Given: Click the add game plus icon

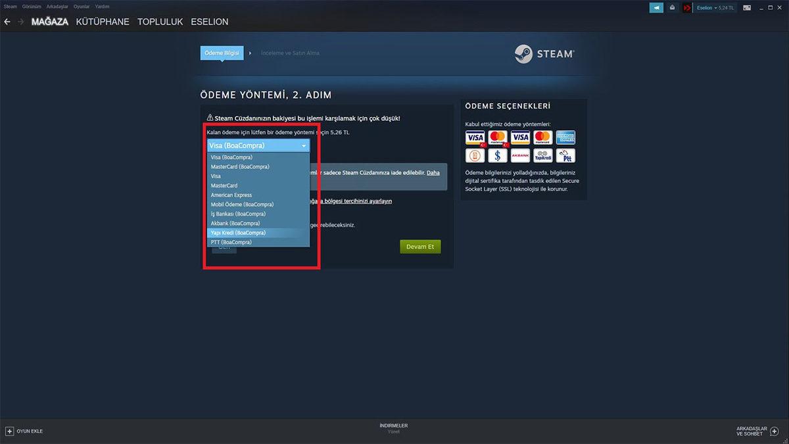Looking at the screenshot, I should click(x=9, y=431).
